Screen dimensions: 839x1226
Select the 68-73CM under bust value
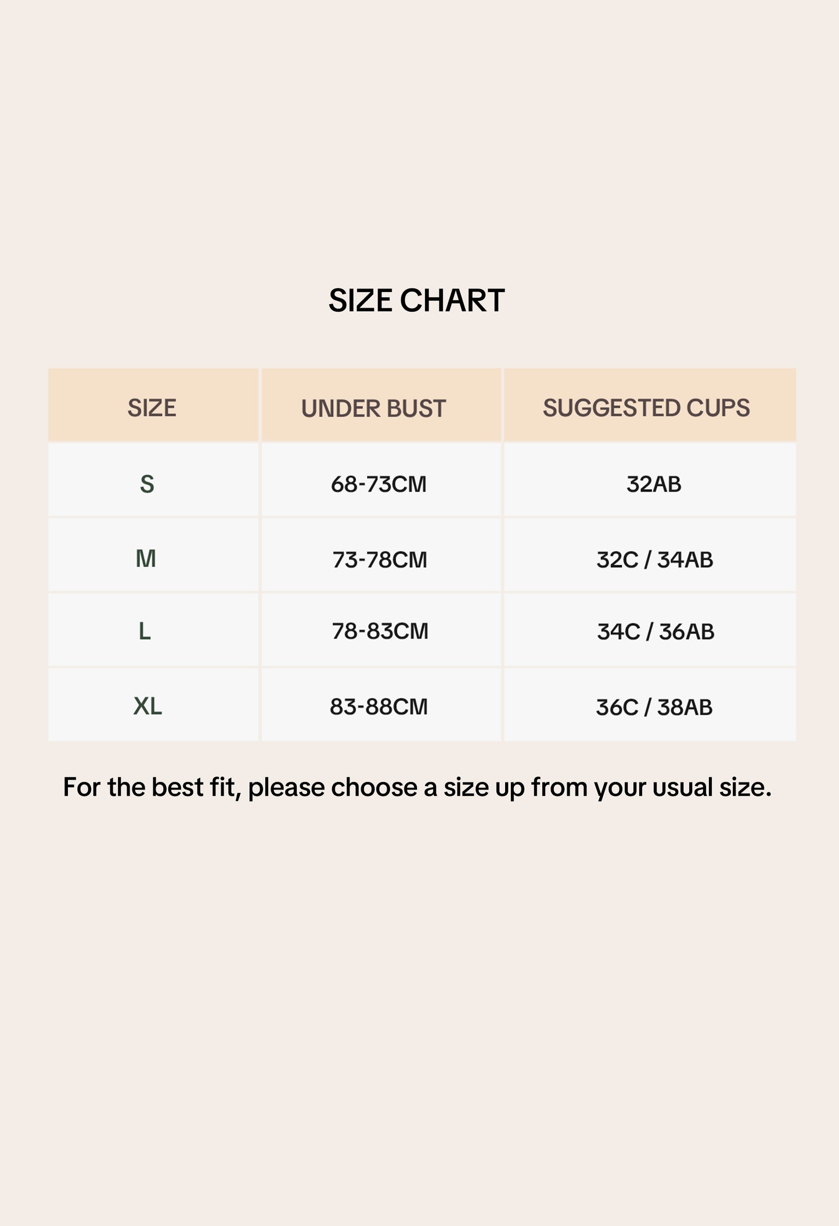pyautogui.click(x=379, y=484)
